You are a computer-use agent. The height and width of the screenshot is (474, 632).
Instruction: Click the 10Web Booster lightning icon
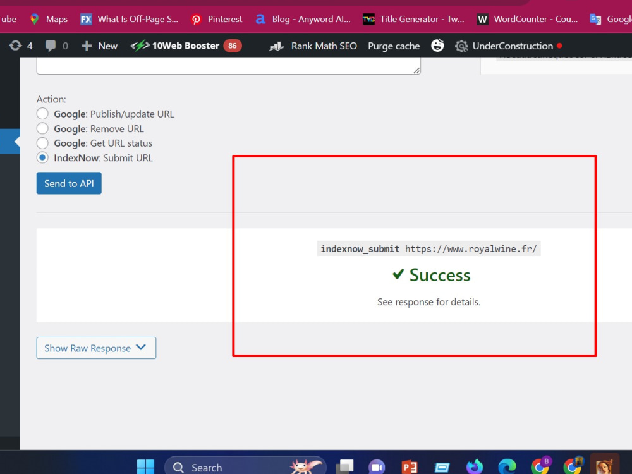click(x=140, y=46)
